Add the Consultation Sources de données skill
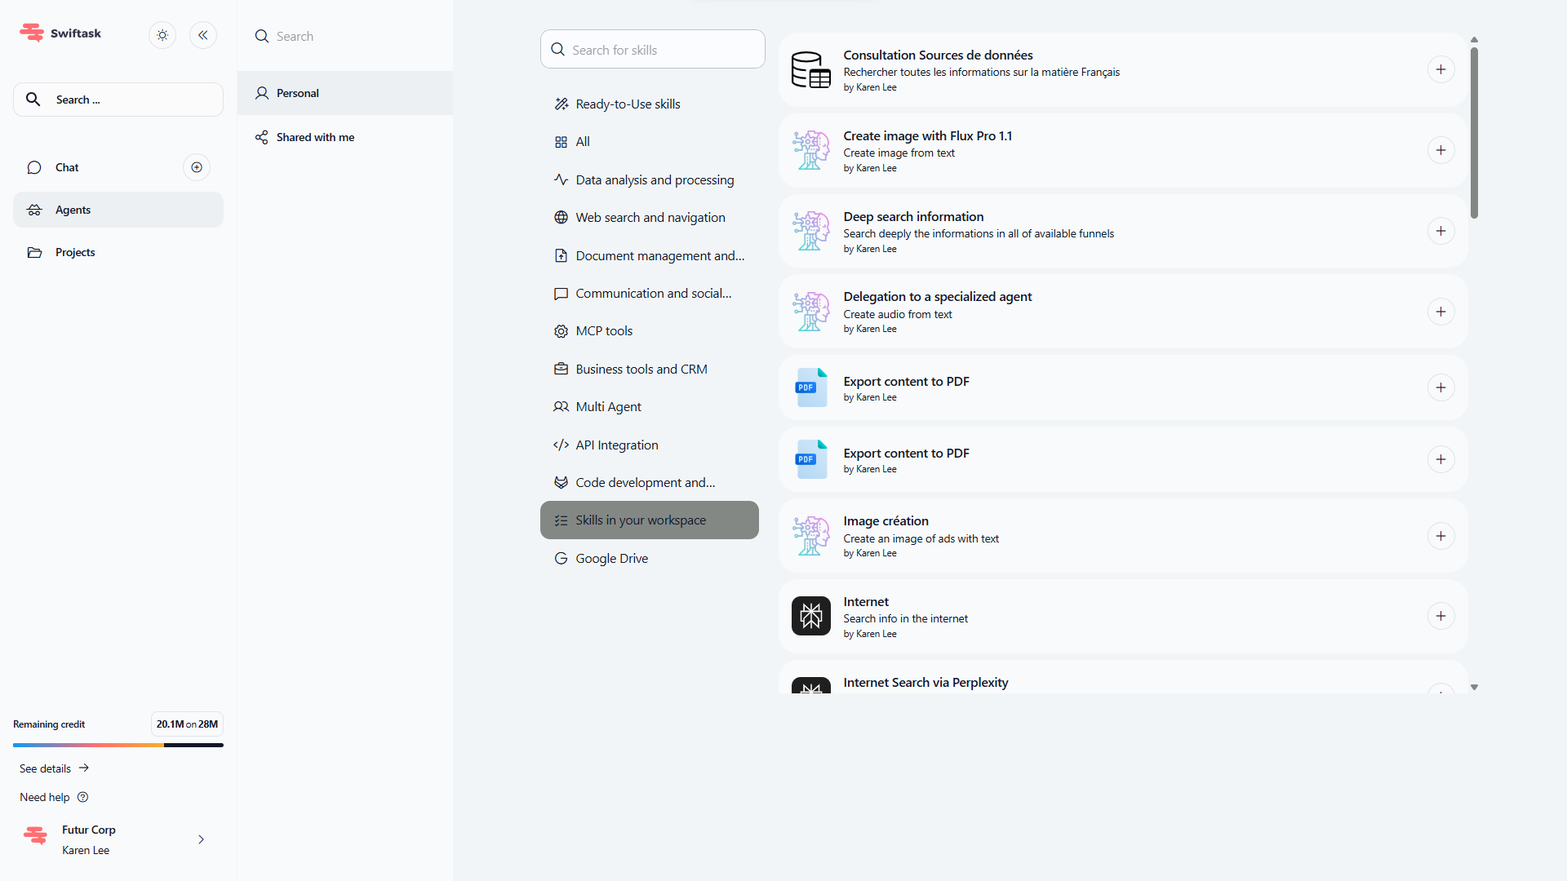The image size is (1567, 881). [1440, 70]
